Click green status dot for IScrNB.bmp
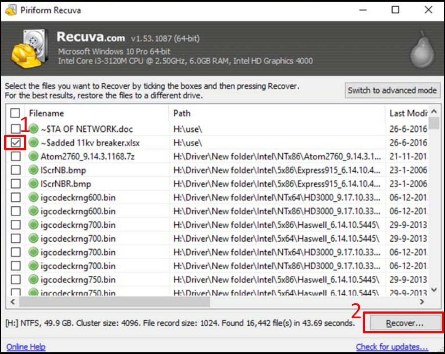The height and width of the screenshot is (354, 445). click(x=33, y=170)
